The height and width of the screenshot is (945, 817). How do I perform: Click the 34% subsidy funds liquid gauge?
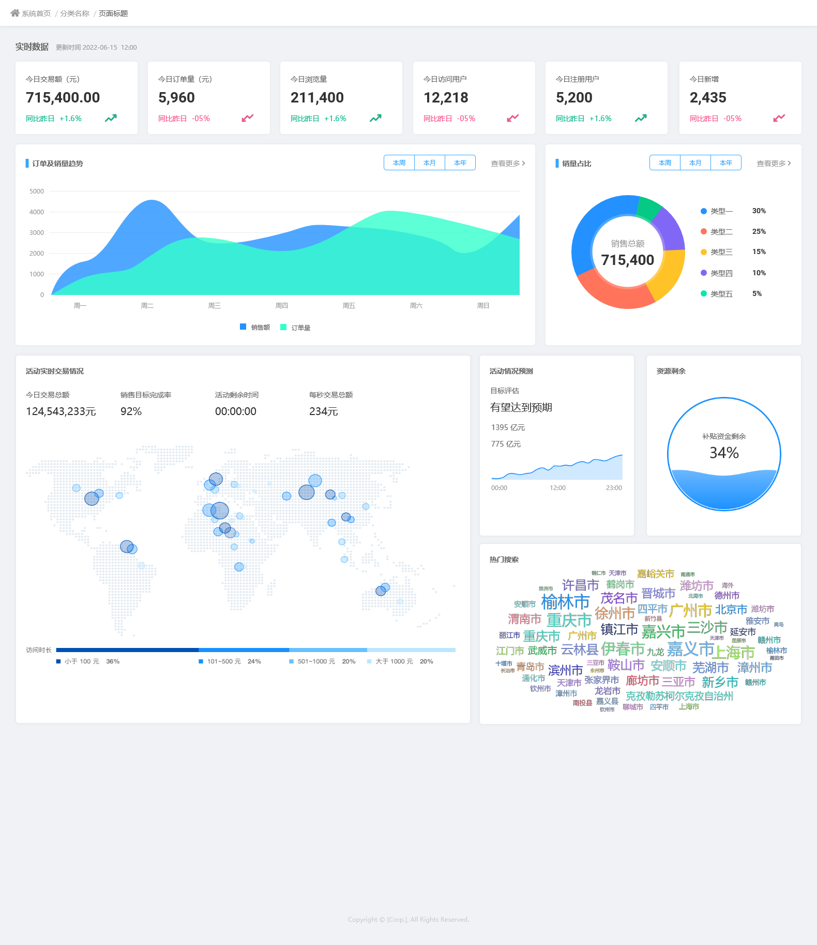[724, 454]
